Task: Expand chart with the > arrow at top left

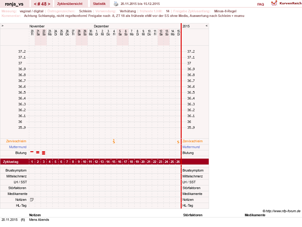Action: tap(2, 26)
